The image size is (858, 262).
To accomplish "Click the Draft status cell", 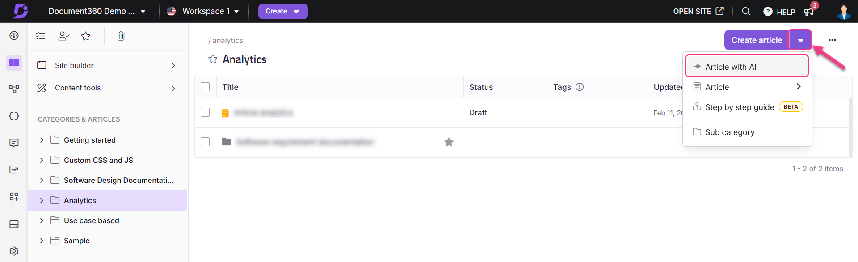I will coord(478,113).
